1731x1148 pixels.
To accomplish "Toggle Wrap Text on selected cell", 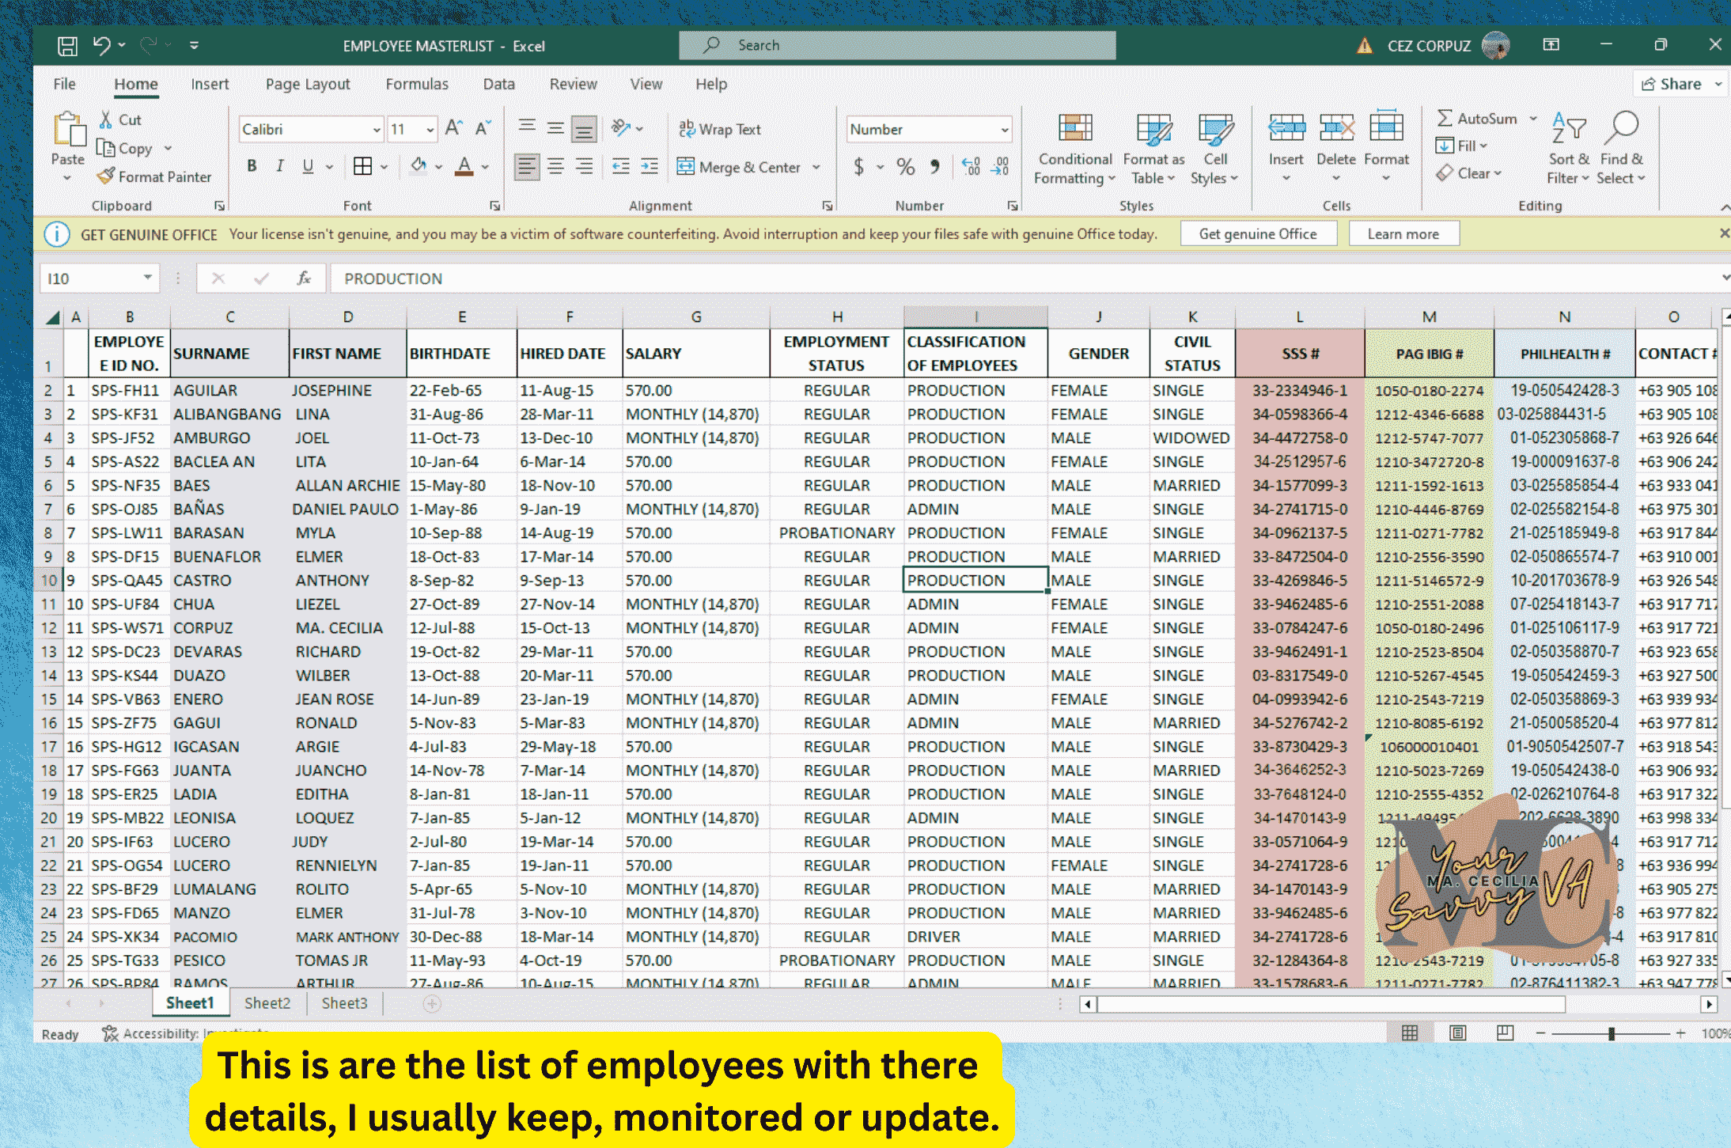I will pyautogui.click(x=720, y=129).
